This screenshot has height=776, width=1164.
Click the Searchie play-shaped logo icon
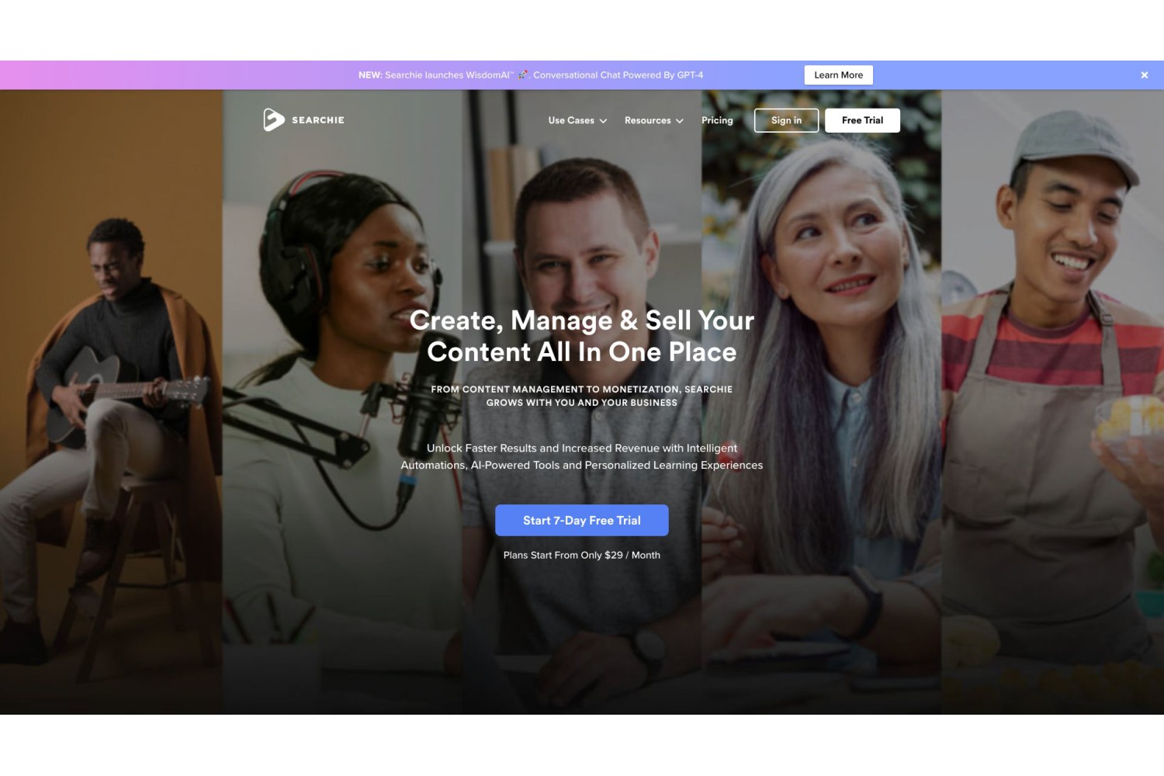click(273, 120)
